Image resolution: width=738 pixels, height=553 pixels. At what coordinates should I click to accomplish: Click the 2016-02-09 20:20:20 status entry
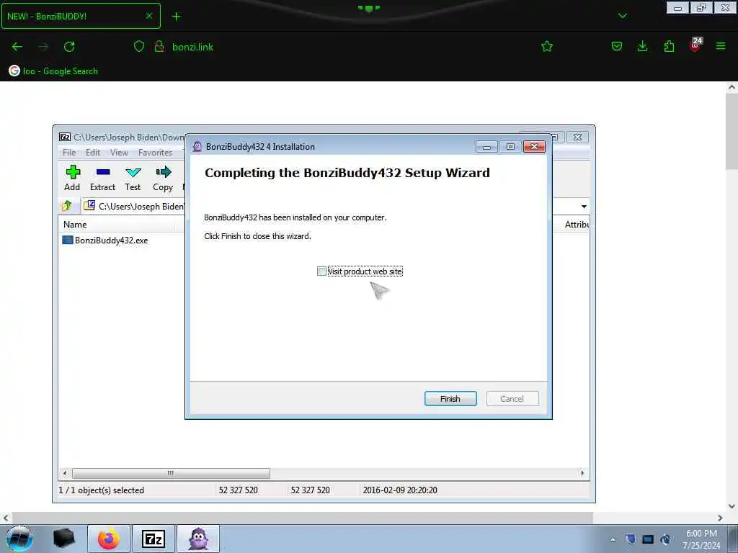[400, 490]
